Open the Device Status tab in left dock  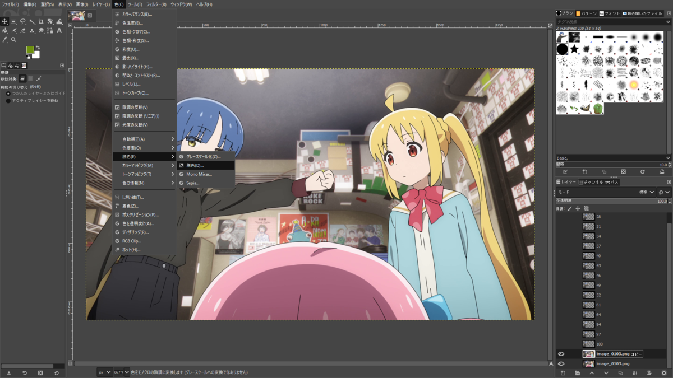tap(10, 66)
